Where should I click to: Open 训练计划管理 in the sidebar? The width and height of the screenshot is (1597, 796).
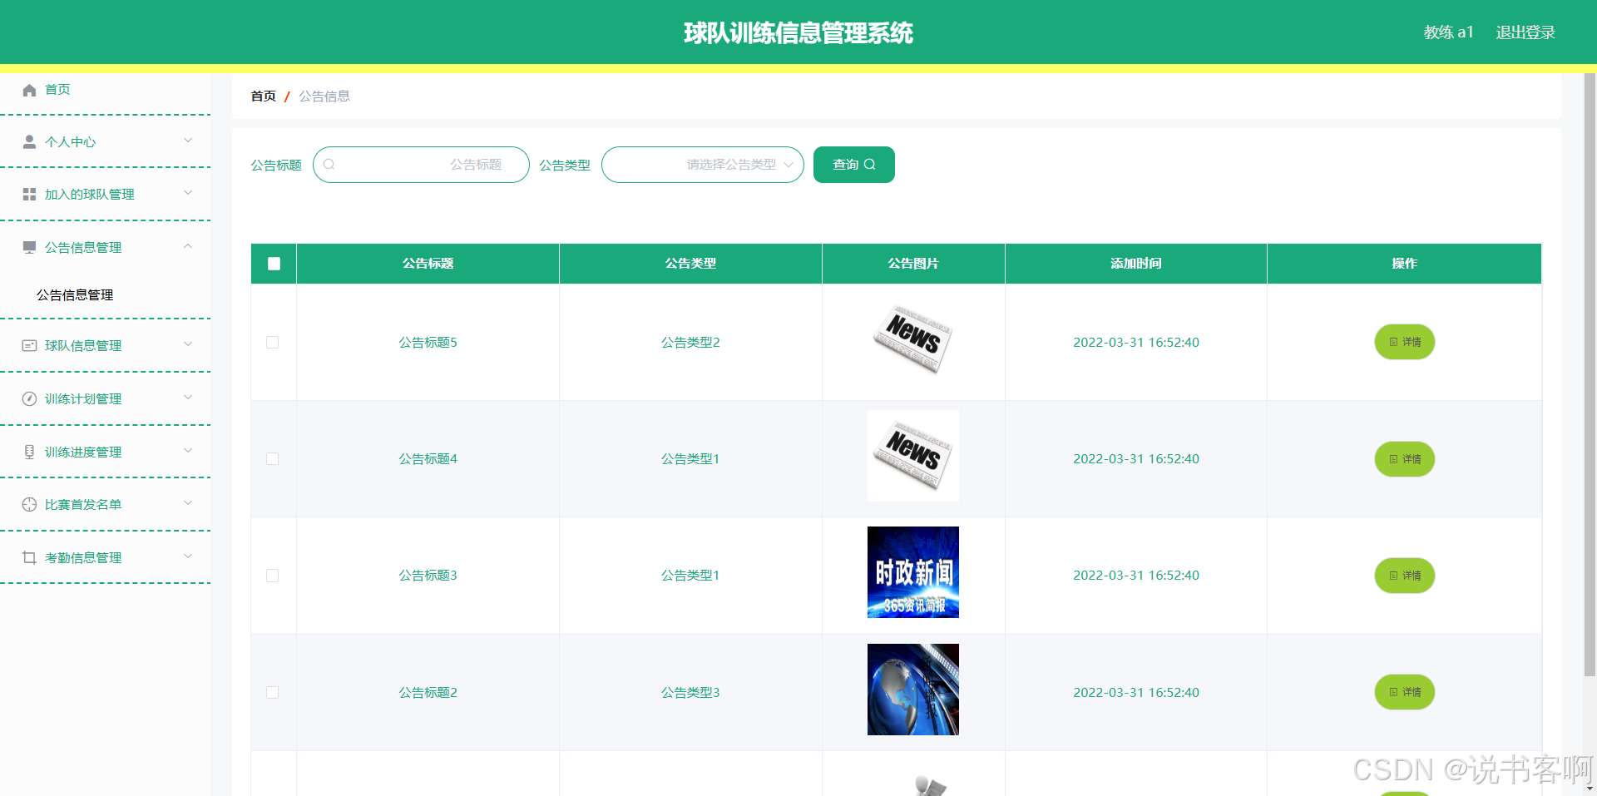click(105, 398)
